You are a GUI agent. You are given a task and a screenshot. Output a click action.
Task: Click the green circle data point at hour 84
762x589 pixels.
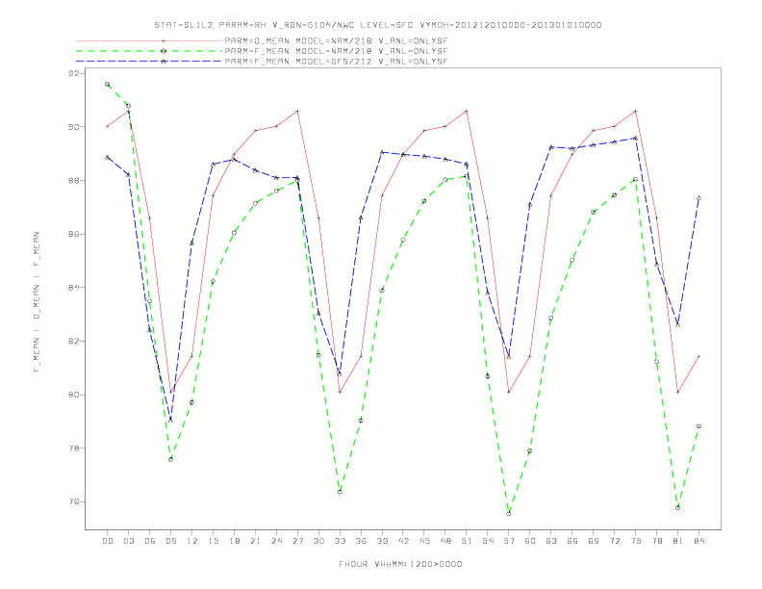tap(698, 426)
